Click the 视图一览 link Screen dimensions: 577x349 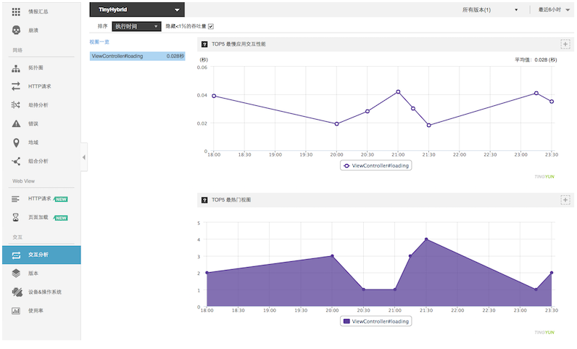(x=99, y=42)
